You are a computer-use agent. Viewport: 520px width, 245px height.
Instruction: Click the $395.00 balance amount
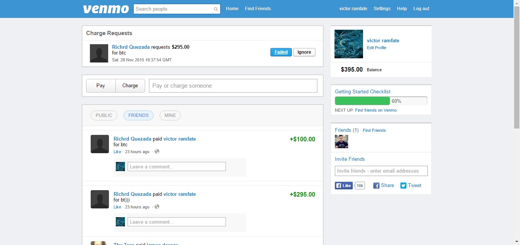[x=352, y=69]
